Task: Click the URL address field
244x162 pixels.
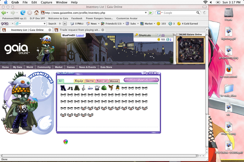Action: click(94, 13)
